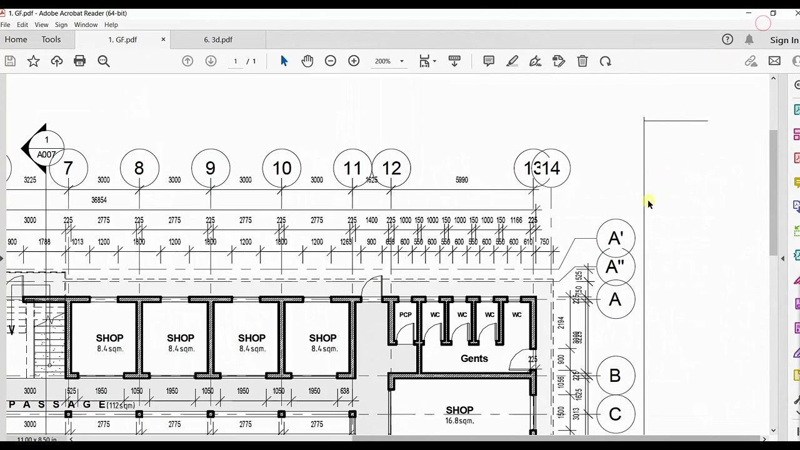
Task: Click the "SHOP 16.8sqm" room label
Action: pyautogui.click(x=459, y=415)
